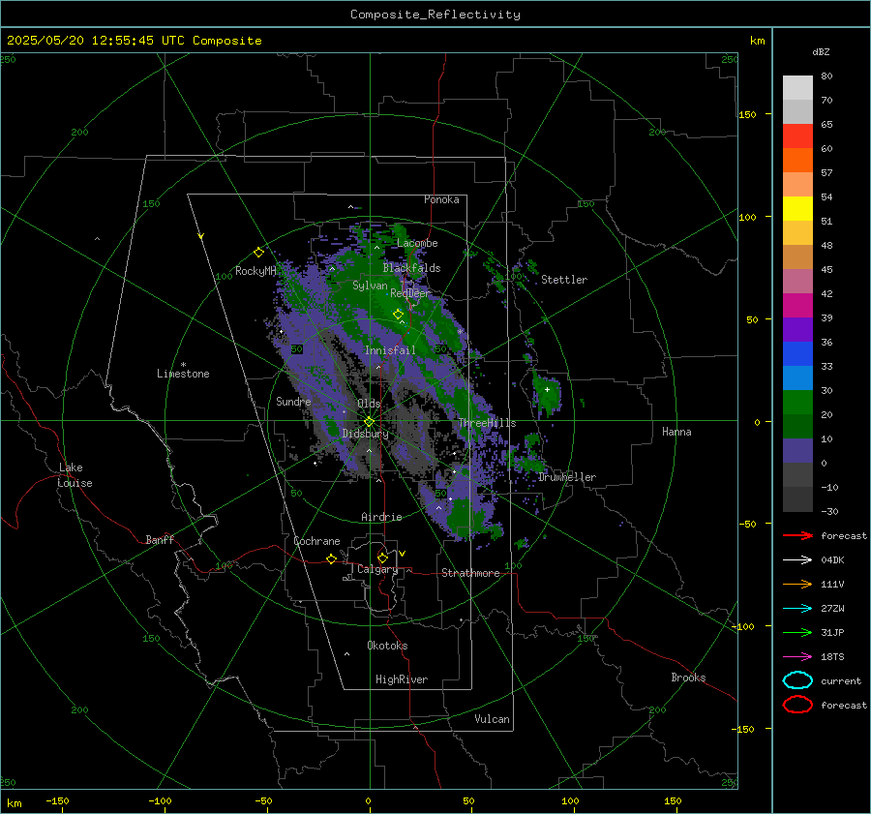Screen dimensions: 871x814
Task: Click the Calgary city label
Action: click(x=377, y=569)
